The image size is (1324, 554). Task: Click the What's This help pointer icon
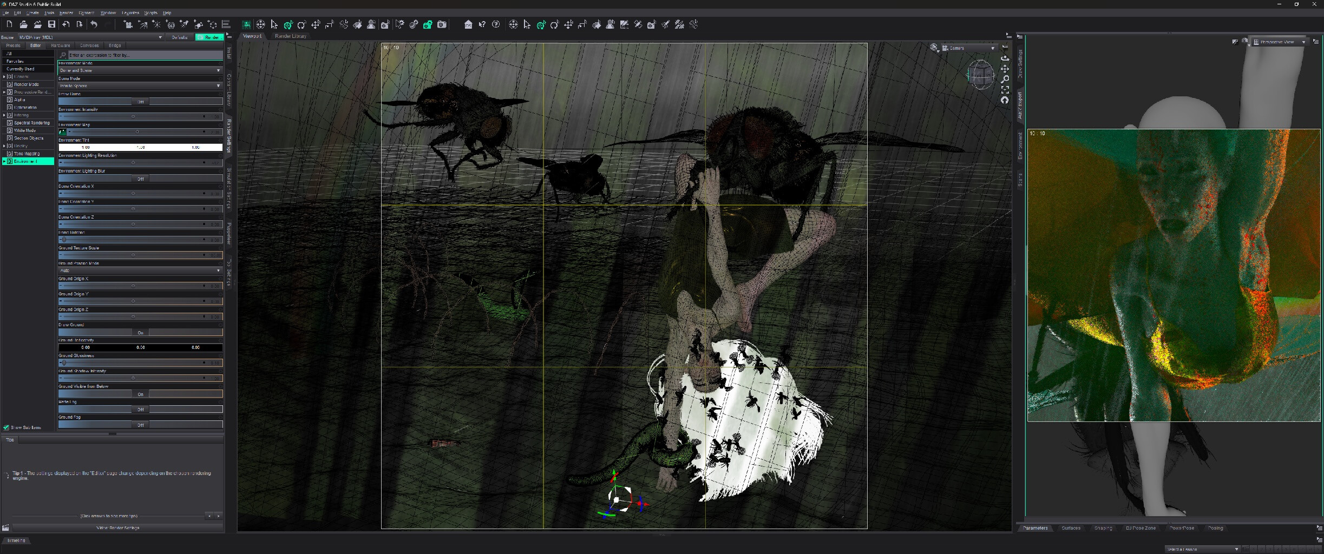(482, 24)
